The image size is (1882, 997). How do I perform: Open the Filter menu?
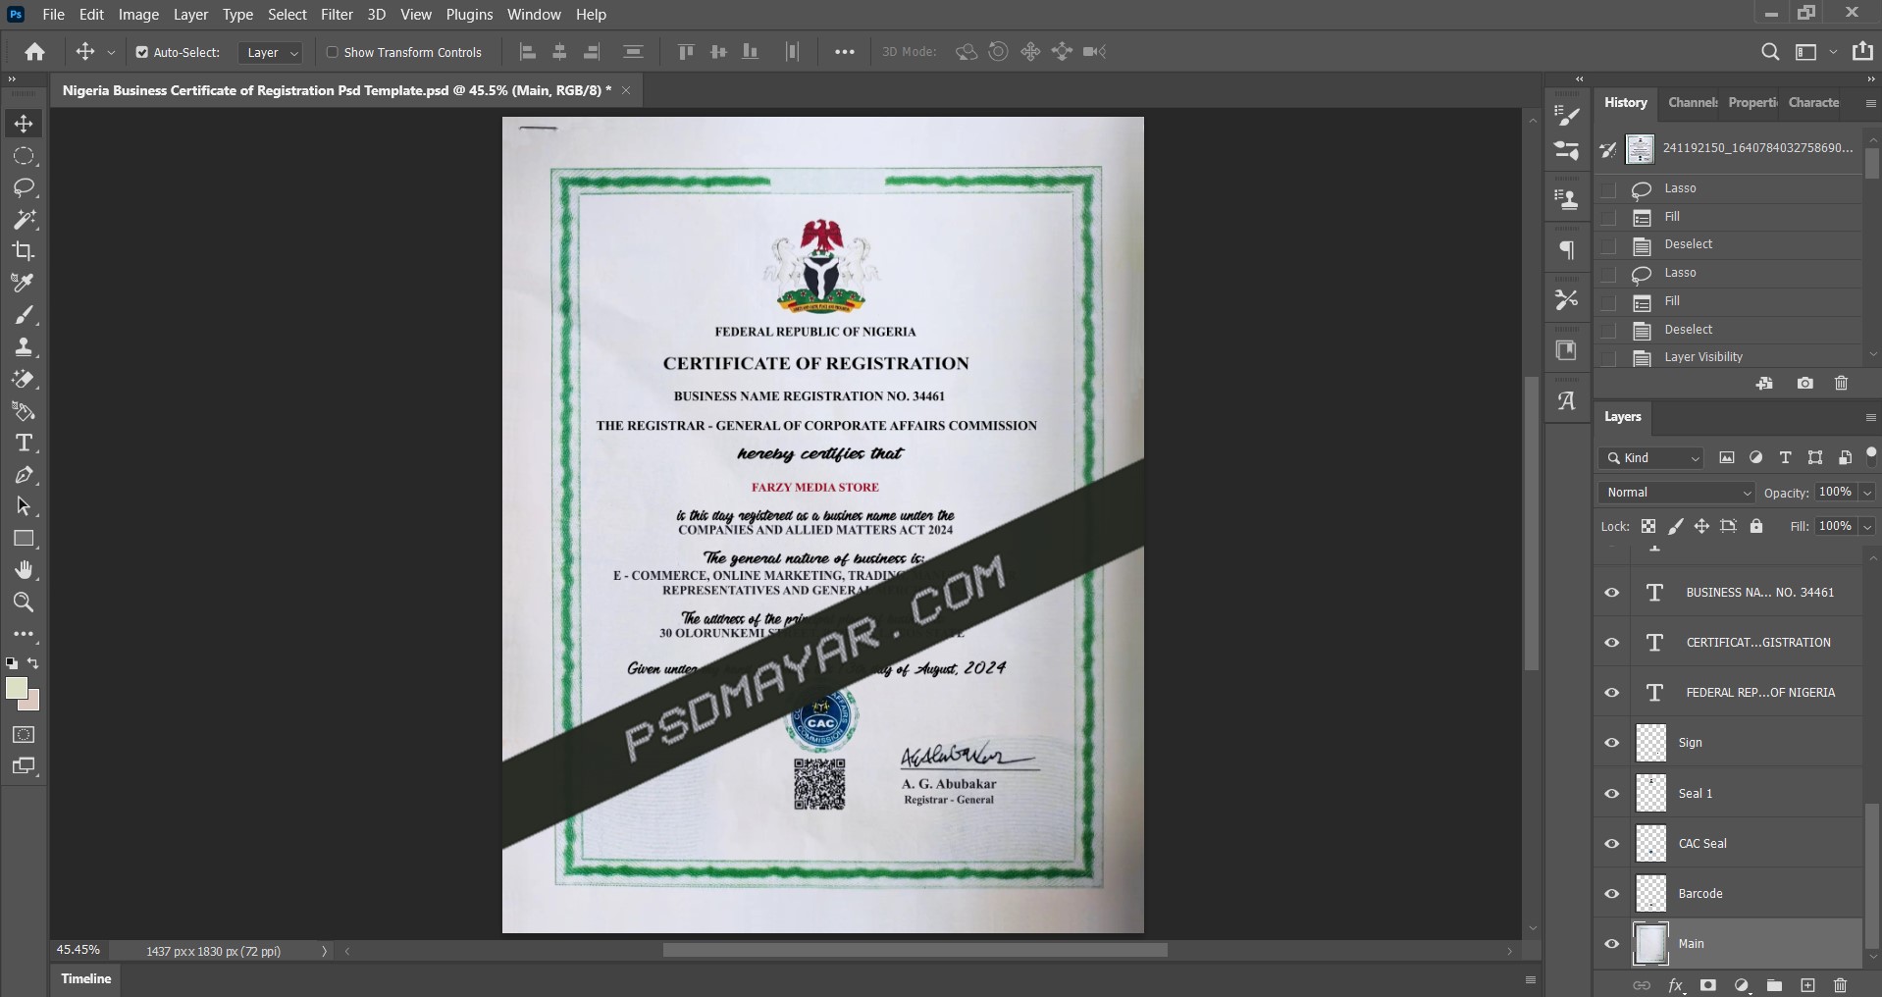(337, 15)
